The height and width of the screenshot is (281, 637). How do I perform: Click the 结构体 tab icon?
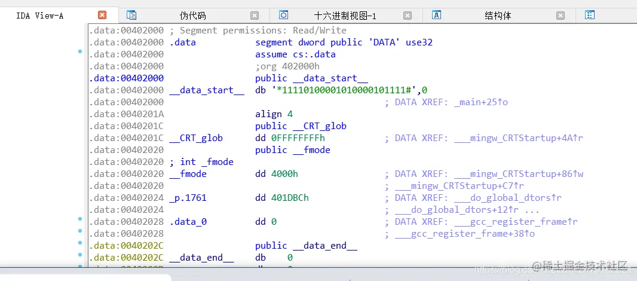437,16
